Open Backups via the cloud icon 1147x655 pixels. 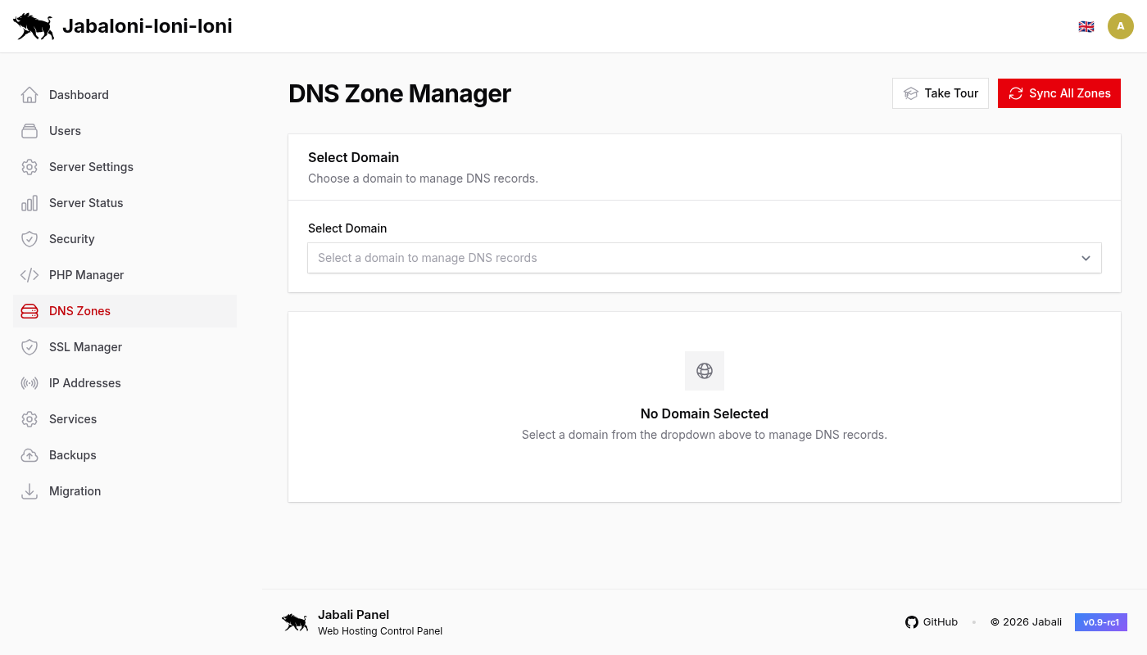pyautogui.click(x=29, y=455)
